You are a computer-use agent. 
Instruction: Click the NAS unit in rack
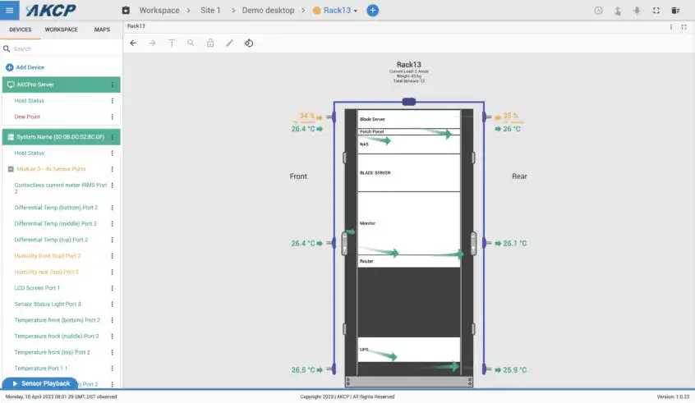[408, 144]
